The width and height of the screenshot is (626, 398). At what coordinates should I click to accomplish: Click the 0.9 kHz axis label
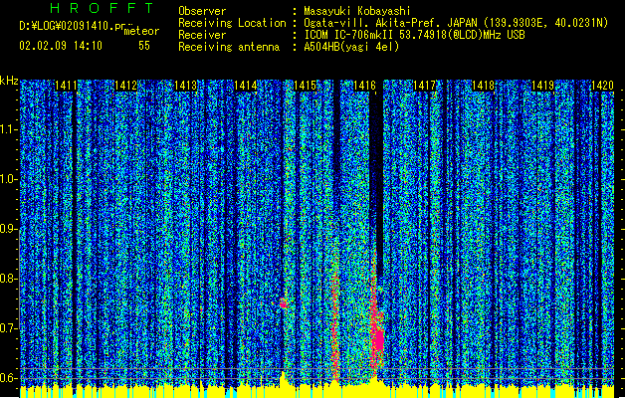click(x=9, y=229)
